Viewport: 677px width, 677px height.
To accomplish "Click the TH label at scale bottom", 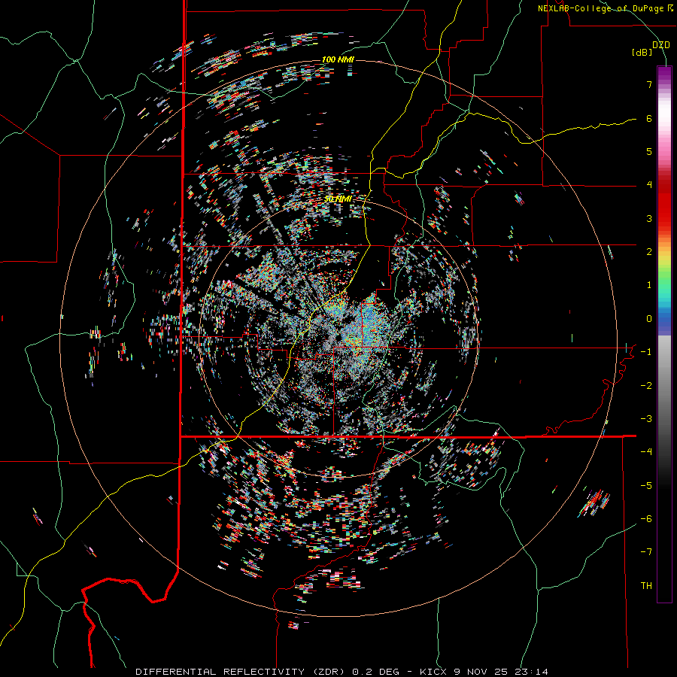I will tap(646, 586).
